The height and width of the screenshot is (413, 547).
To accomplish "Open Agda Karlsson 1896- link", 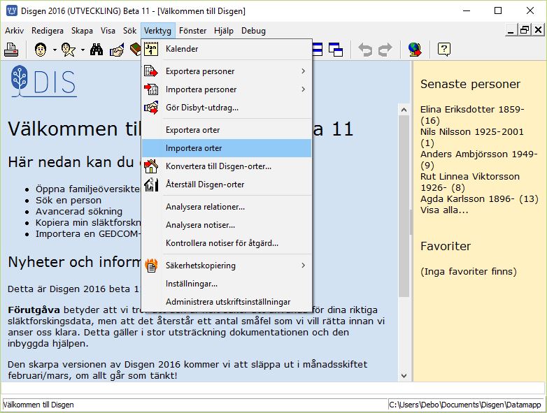I will (x=479, y=199).
